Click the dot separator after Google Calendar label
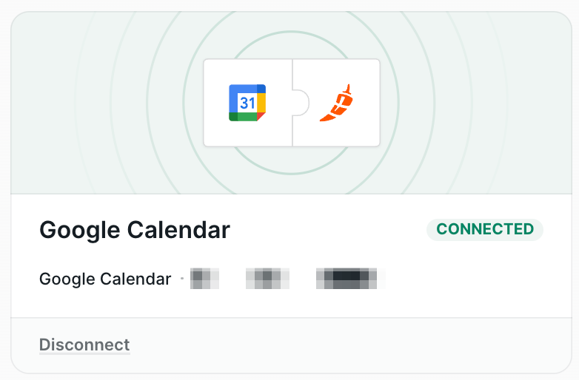Viewport: 579px width, 380px height. (x=182, y=279)
